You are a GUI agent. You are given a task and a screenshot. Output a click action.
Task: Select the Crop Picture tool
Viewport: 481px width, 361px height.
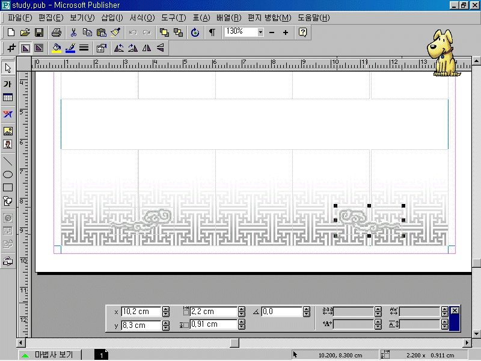pos(11,48)
